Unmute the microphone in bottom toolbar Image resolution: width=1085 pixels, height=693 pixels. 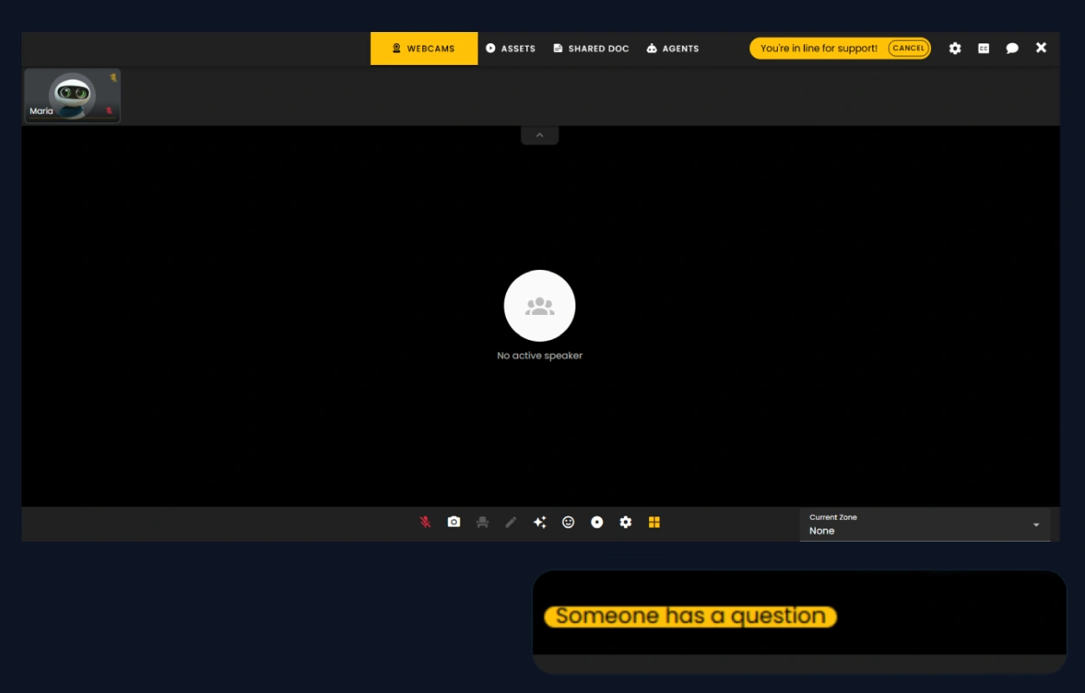click(425, 523)
